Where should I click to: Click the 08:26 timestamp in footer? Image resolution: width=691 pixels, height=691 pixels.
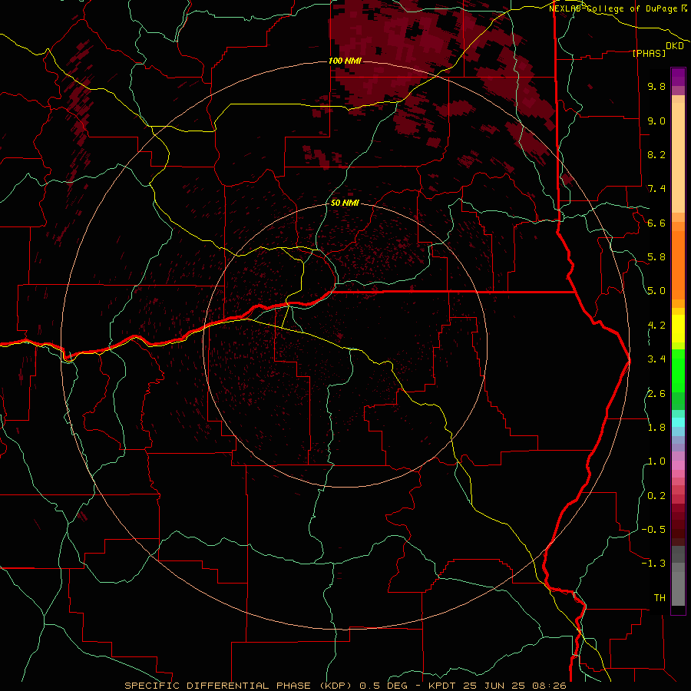[x=548, y=686]
